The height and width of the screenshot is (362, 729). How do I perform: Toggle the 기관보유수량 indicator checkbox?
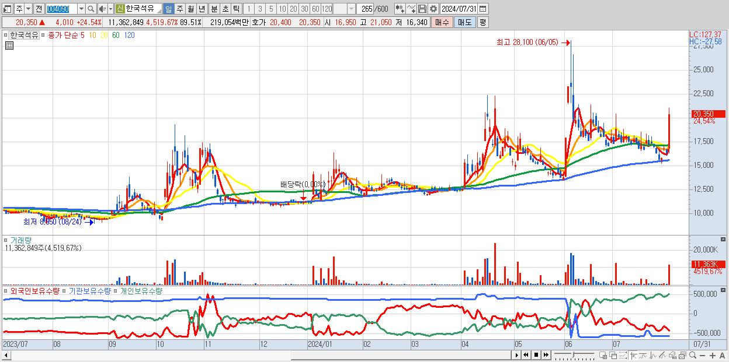coord(64,291)
